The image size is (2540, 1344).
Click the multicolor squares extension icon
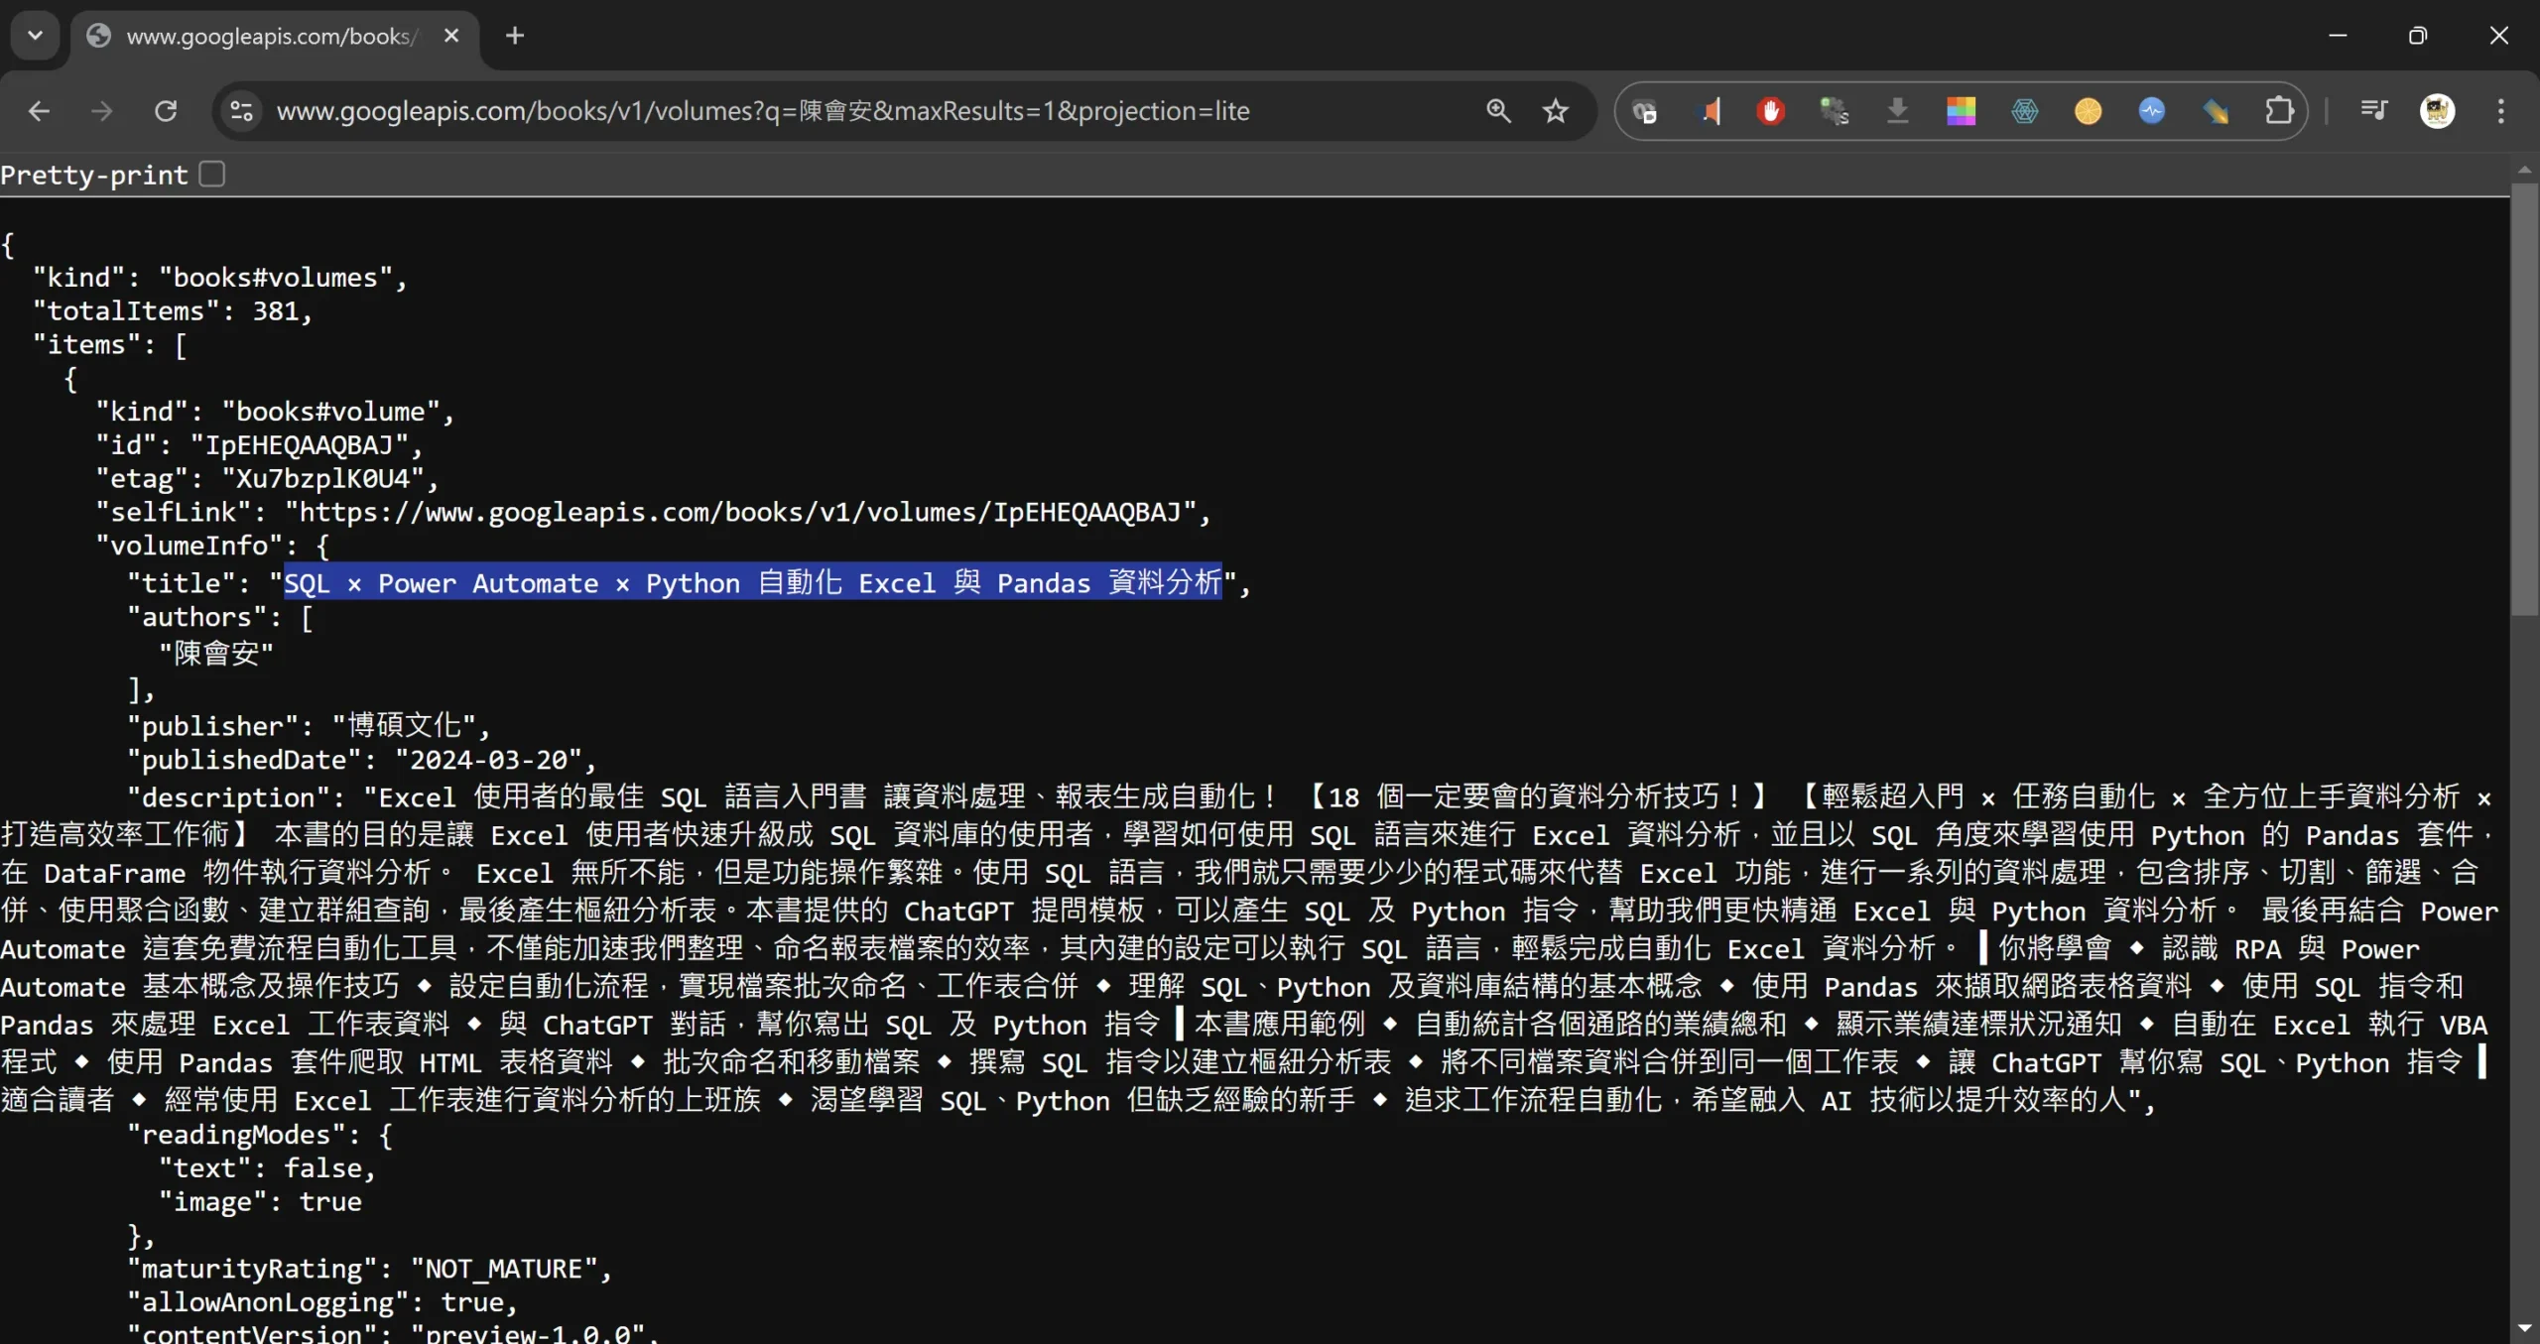click(x=1961, y=111)
